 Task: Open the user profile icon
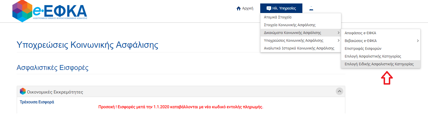coord(311,8)
